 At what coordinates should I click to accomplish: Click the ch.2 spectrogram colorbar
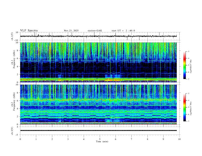pyautogui.click(x=184, y=107)
